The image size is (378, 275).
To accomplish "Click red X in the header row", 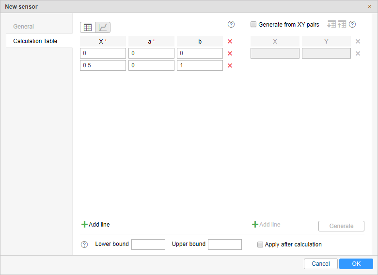I will 230,42.
